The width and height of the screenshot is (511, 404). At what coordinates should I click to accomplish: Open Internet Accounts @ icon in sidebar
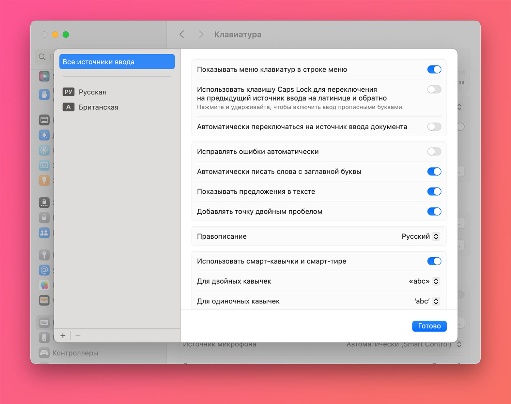coord(44,270)
